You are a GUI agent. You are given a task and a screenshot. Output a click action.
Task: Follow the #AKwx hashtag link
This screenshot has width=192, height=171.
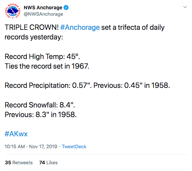(16, 134)
